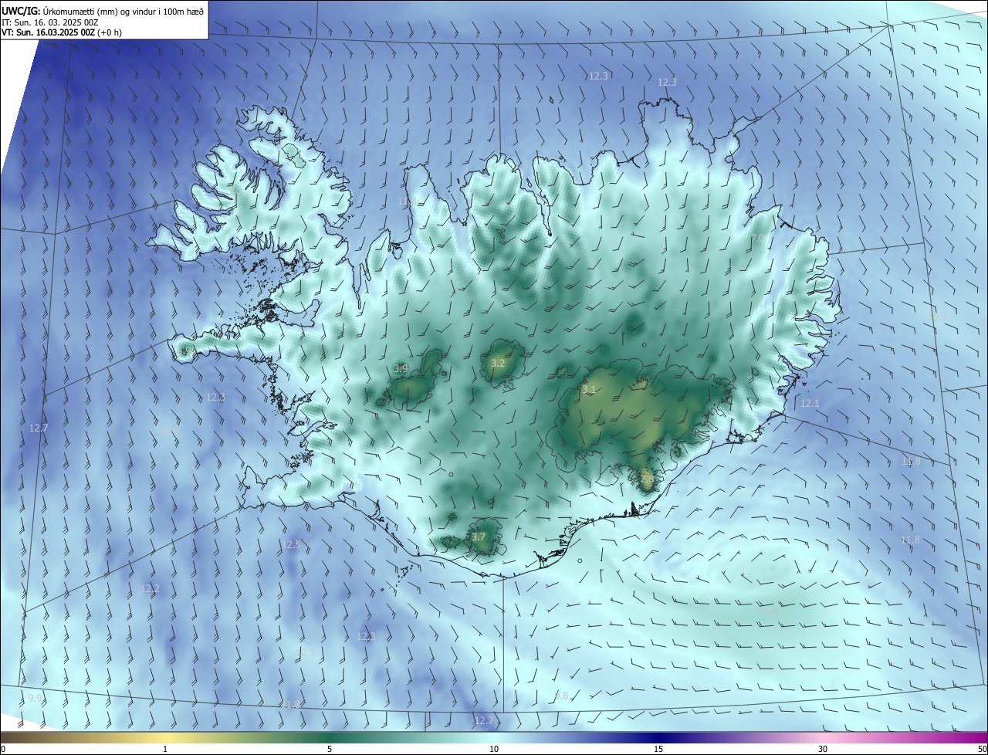Click the 3.7 value label on the map
The image size is (988, 755).
coord(479,537)
